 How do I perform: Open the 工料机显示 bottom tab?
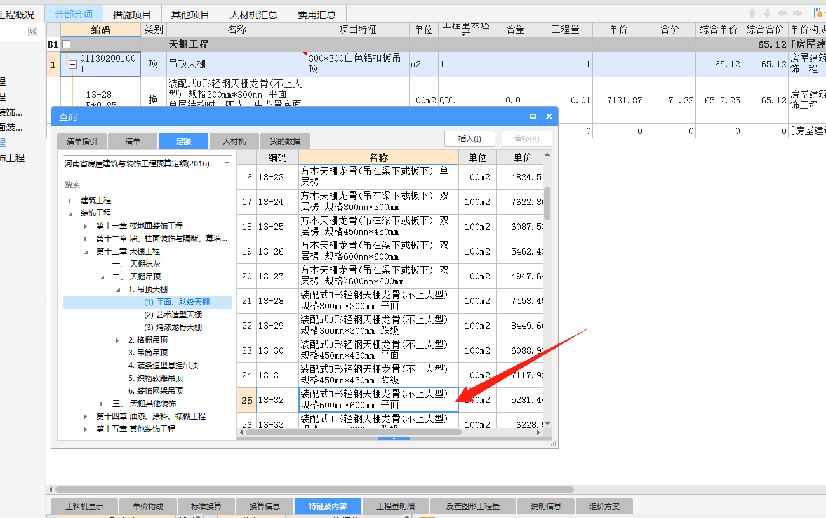[x=84, y=506]
